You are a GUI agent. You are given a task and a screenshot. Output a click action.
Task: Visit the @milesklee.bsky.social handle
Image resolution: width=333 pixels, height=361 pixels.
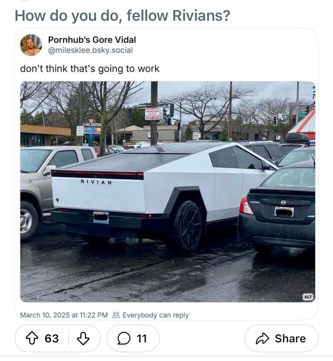tap(90, 50)
